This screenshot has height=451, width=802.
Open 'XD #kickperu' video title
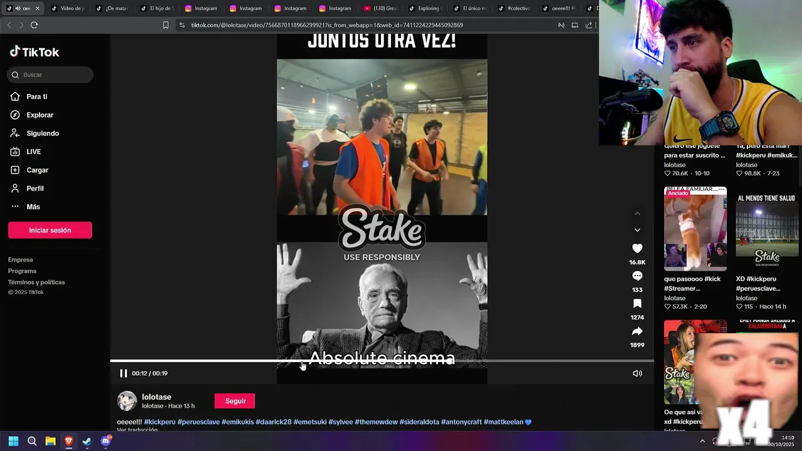(x=758, y=284)
